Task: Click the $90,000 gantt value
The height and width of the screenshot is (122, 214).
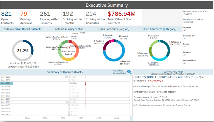Action: [x=74, y=99]
